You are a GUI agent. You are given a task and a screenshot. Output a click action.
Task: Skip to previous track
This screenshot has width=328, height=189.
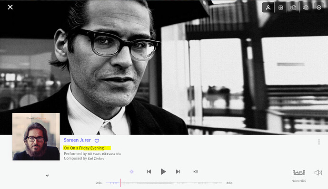149,172
